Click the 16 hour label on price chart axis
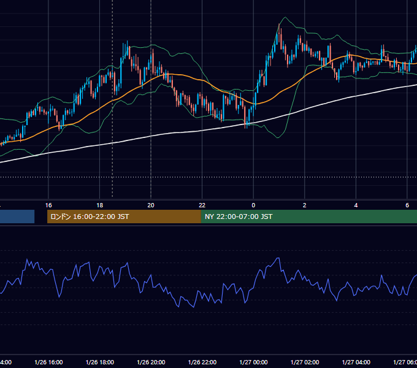417x368 pixels. [x=48, y=205]
